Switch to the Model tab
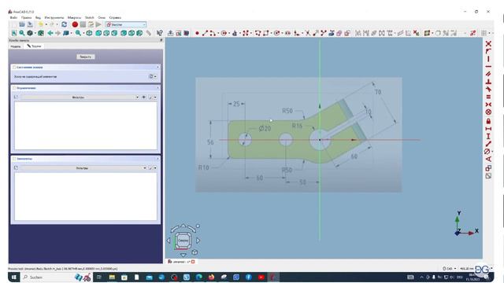 pos(16,46)
